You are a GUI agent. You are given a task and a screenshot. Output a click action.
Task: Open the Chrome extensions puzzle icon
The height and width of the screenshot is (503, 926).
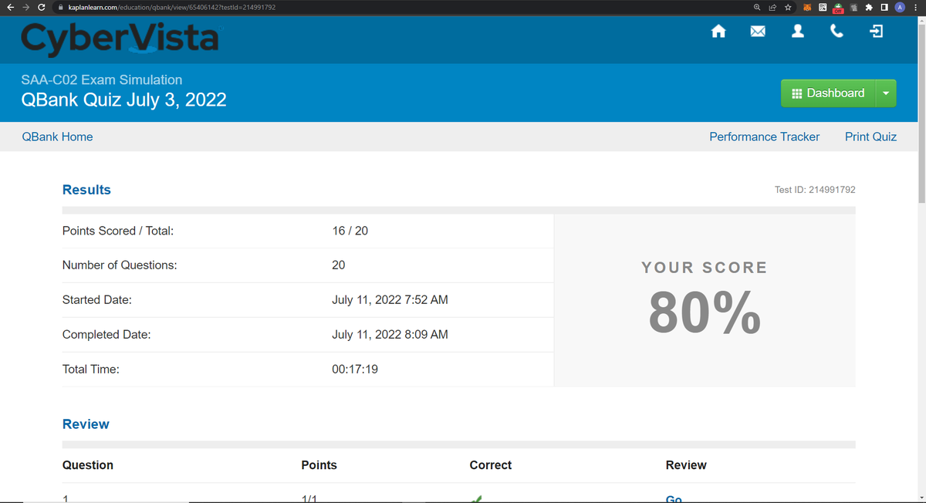click(869, 7)
